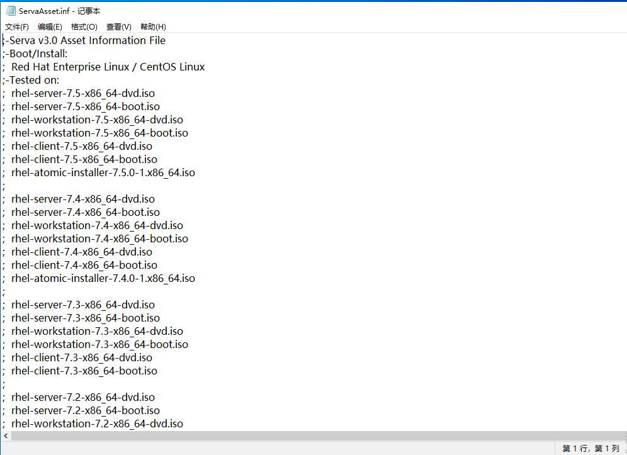Click the rhel-atomic-installer-7.5.0-1.x86_64.iso line

(103, 172)
